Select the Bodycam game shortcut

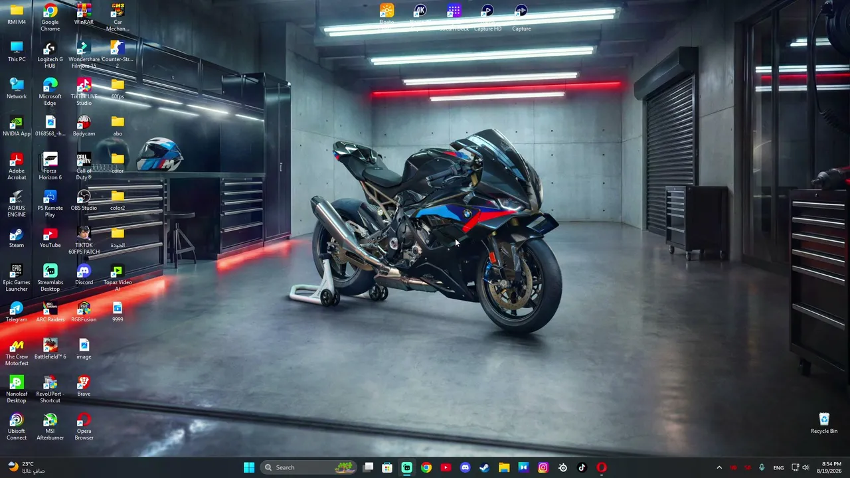pos(84,125)
